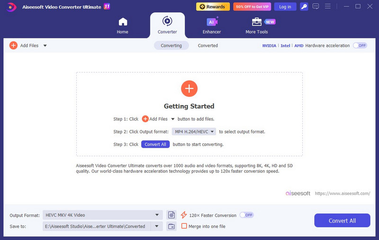Click the Step 3 Convert All button
379x240 pixels.
coord(155,144)
